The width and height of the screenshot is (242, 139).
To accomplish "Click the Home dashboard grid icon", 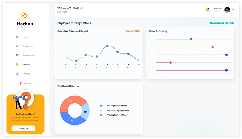I will 17,37.
